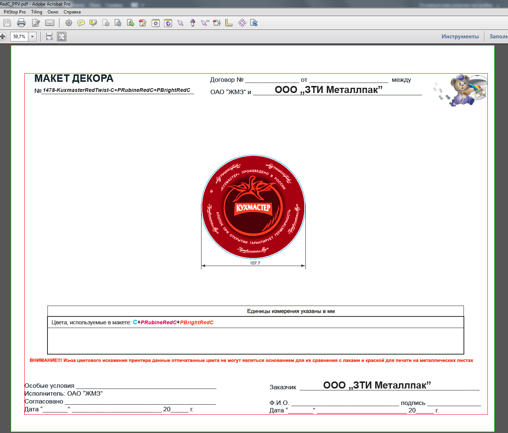The height and width of the screenshot is (433, 508).
Task: Open the Справка menu
Action: tap(72, 12)
